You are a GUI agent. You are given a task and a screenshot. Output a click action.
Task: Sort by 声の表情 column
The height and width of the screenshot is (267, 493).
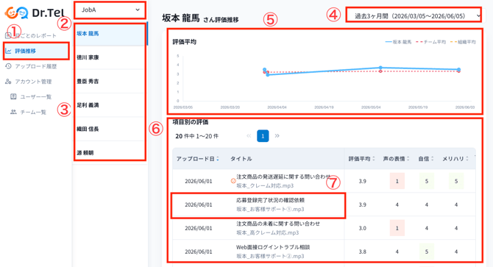[396, 159]
